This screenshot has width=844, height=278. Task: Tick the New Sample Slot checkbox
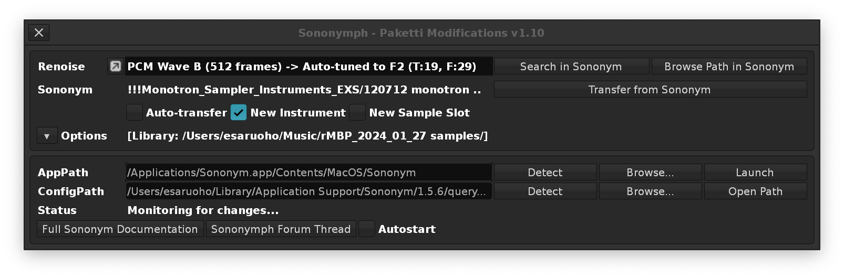pyautogui.click(x=357, y=113)
